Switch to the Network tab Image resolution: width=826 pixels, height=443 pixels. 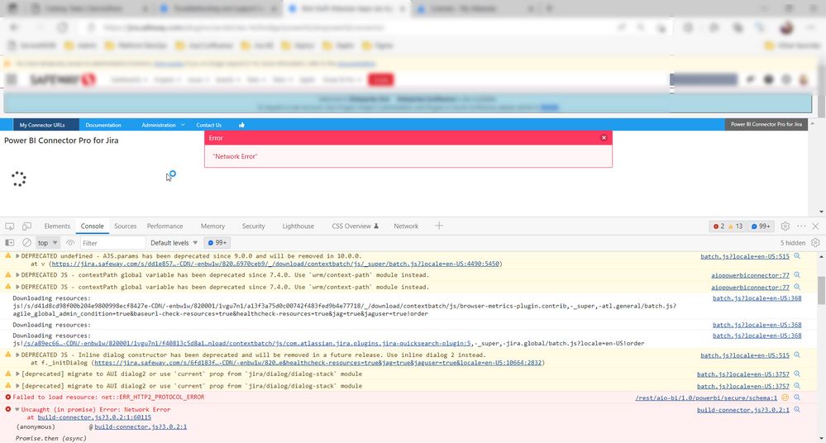(406, 226)
